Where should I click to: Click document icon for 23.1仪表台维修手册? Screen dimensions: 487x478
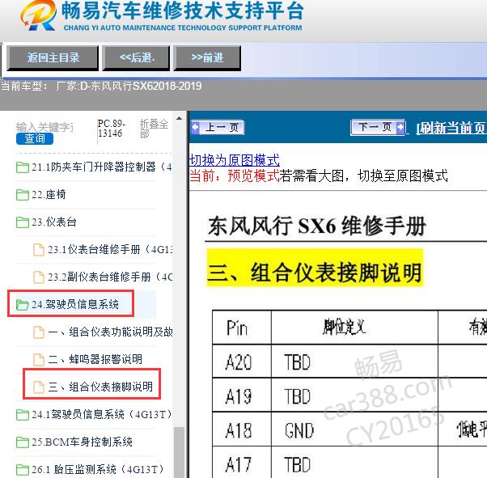[39, 250]
